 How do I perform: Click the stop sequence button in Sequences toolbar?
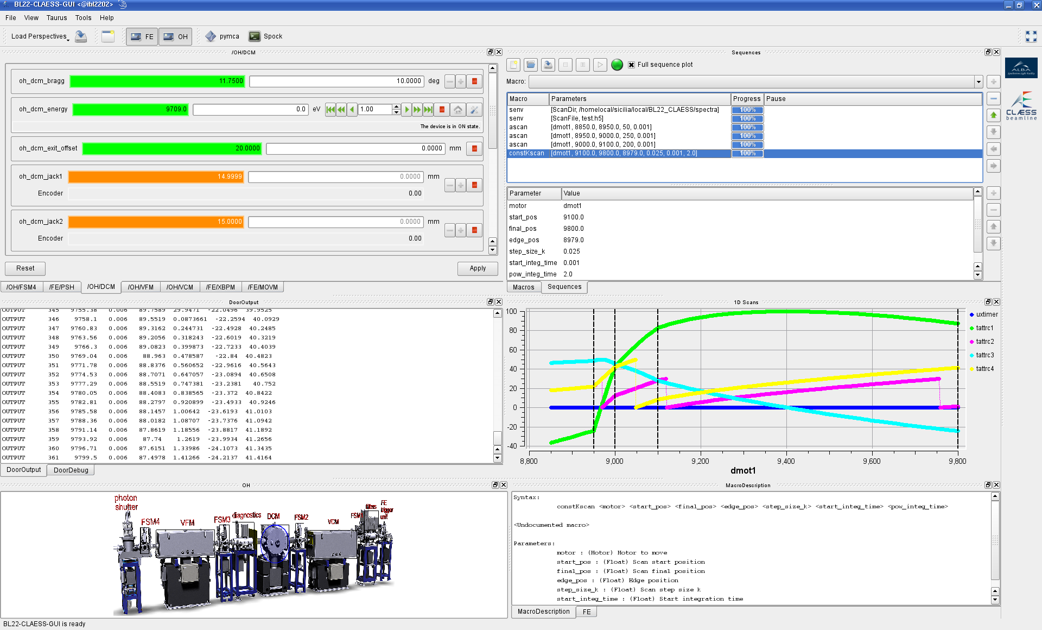tap(566, 65)
